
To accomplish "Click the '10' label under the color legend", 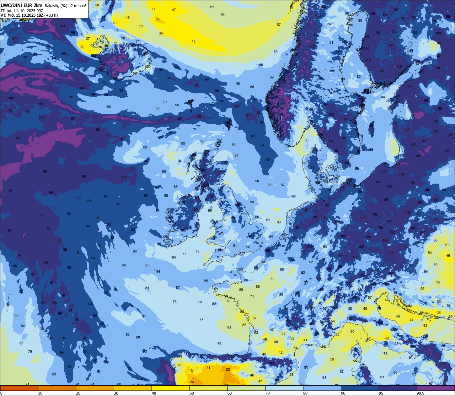I will [x=40, y=393].
